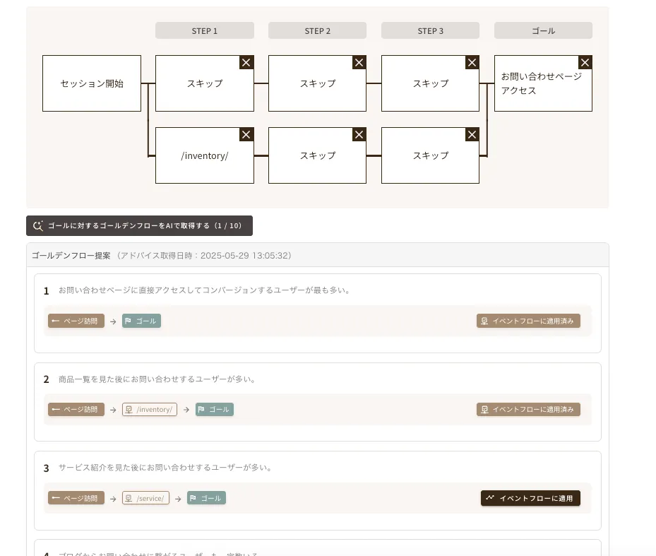Click イベントフローに適用済み for suggestion 2

pyautogui.click(x=528, y=410)
